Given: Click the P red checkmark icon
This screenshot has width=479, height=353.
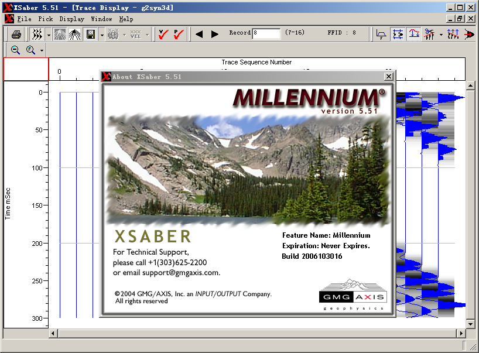Looking at the screenshot, I should (179, 34).
